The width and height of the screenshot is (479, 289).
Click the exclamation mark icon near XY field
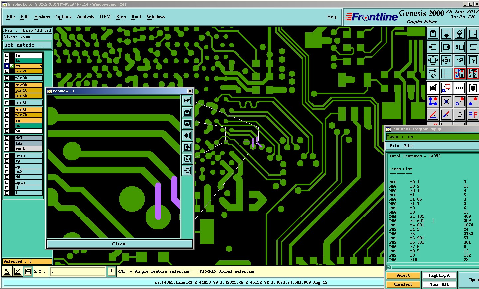click(x=112, y=272)
